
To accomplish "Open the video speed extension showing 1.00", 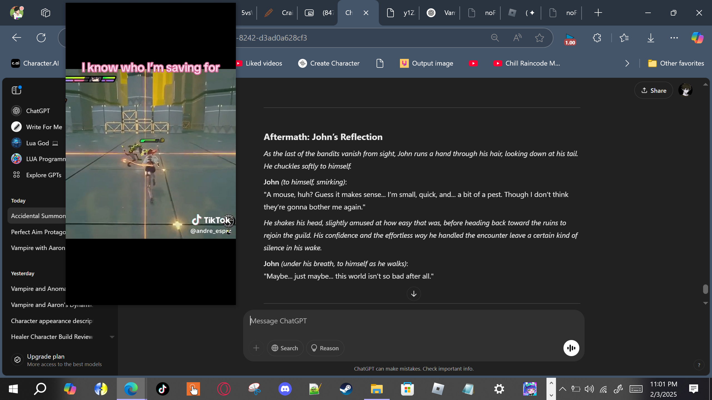I will (570, 39).
